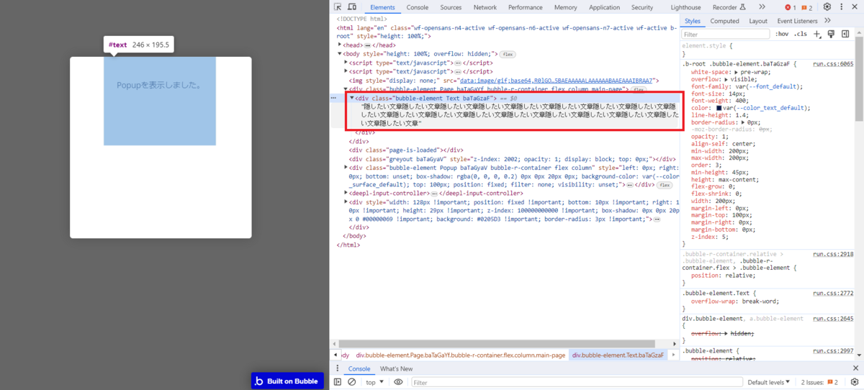Image resolution: width=864 pixels, height=390 pixels.
Task: Collapse the bubble-element Text div node
Action: (x=352, y=97)
